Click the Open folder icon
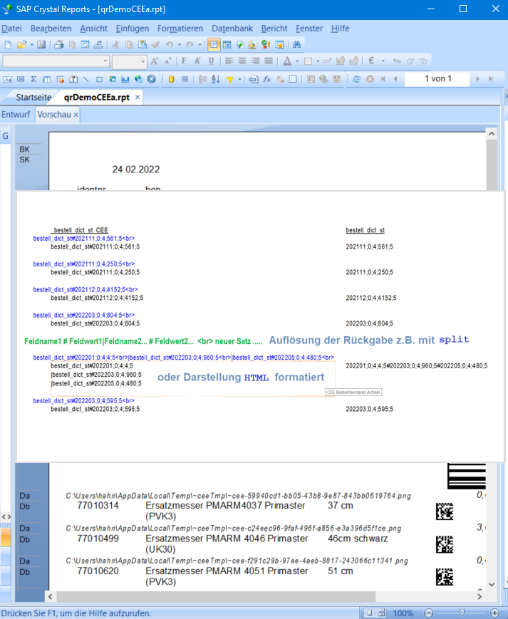 [21, 45]
